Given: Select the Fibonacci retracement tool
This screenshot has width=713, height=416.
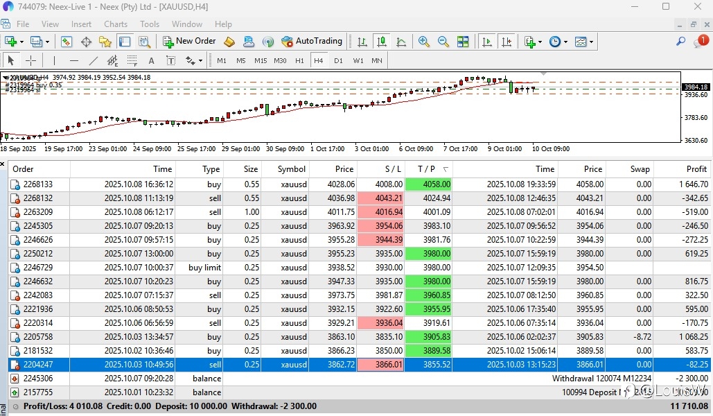Looking at the screenshot, I should point(132,60).
